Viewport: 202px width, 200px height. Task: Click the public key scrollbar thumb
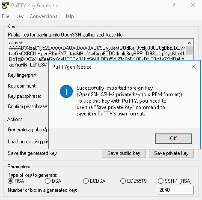(189, 50)
